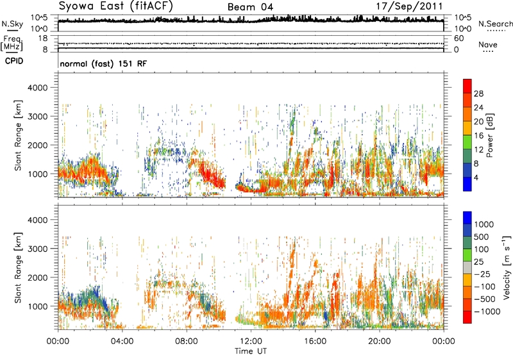Image resolution: width=513 pixels, height=355 pixels.
Task: Click the 'CPID' row label
Action: [x=14, y=61]
